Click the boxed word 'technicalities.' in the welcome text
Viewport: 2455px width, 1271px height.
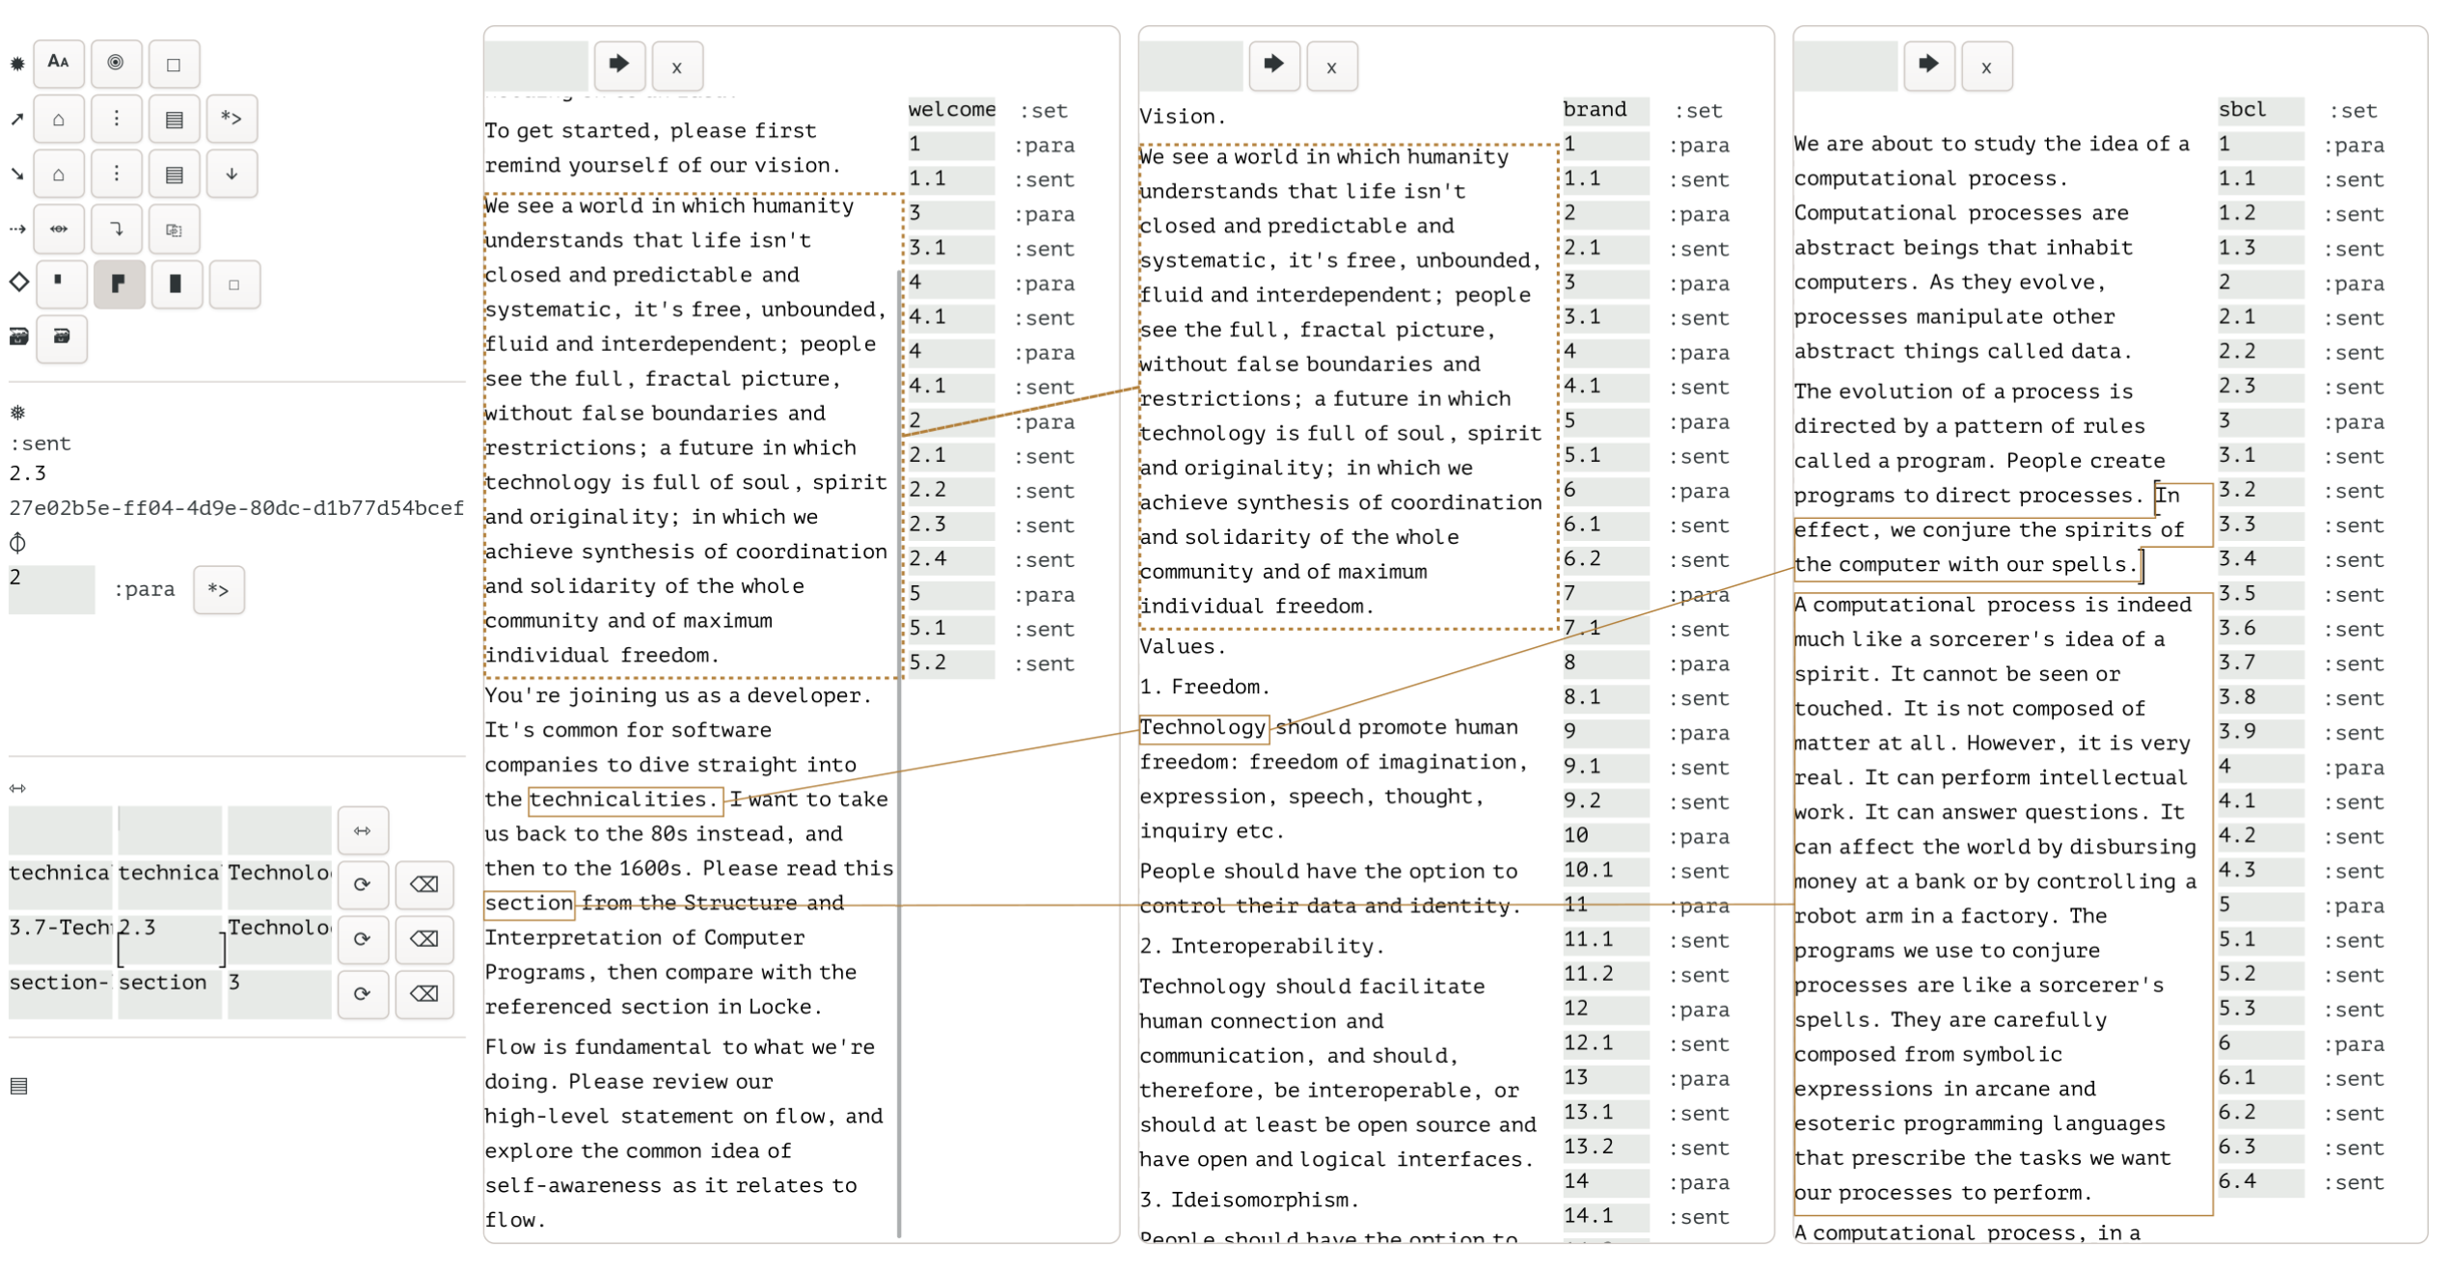click(626, 800)
